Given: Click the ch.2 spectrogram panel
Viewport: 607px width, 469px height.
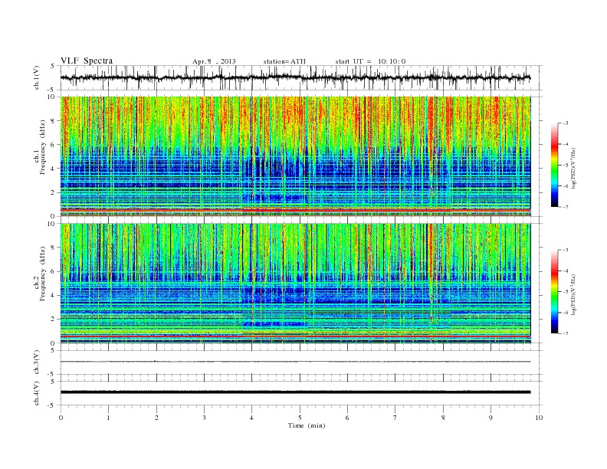Looking at the screenshot, I should coord(295,283).
